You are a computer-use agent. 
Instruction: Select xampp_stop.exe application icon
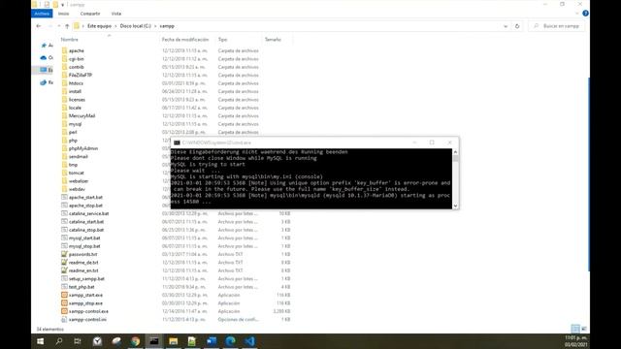click(x=65, y=303)
